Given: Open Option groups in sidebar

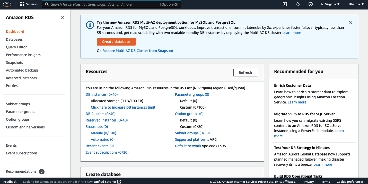Looking at the screenshot, I should (x=18, y=119).
